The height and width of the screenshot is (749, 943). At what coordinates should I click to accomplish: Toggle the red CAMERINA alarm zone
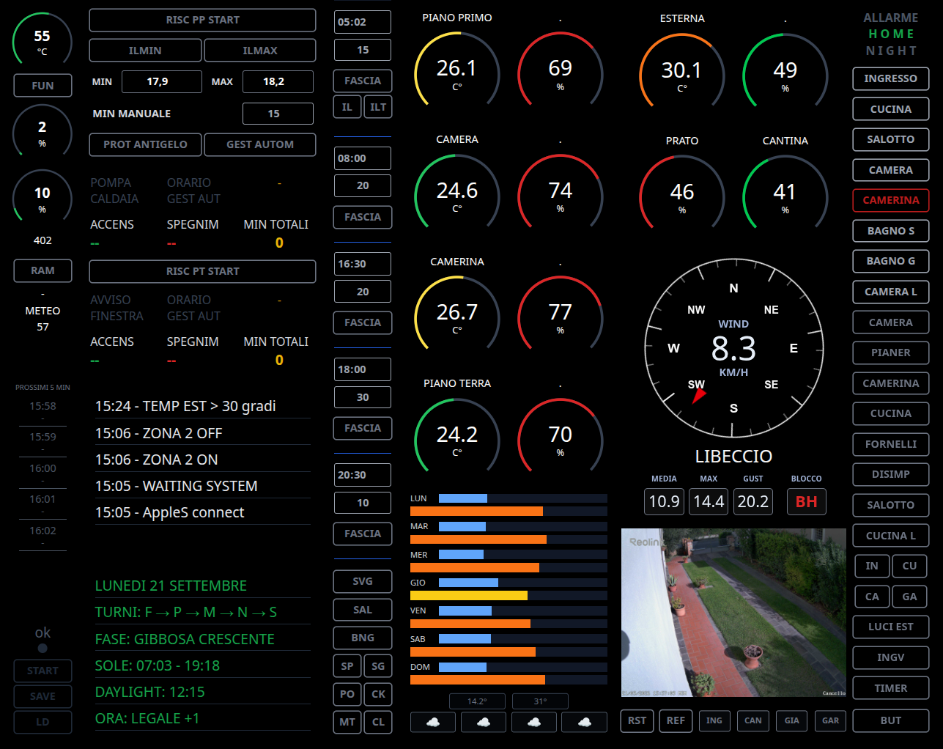click(x=891, y=200)
